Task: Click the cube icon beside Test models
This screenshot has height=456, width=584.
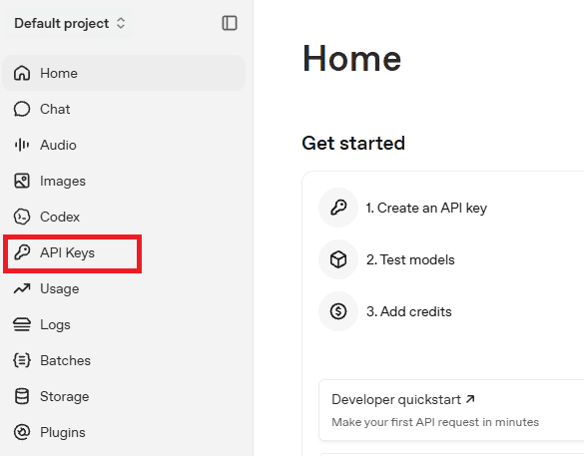Action: [x=338, y=259]
